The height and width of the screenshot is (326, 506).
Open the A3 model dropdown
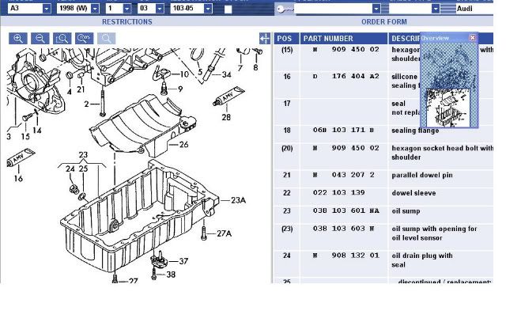pos(47,9)
